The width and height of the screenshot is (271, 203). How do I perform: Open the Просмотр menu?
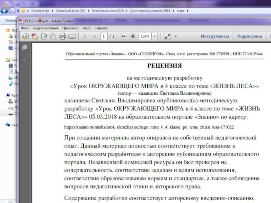click(x=70, y=28)
